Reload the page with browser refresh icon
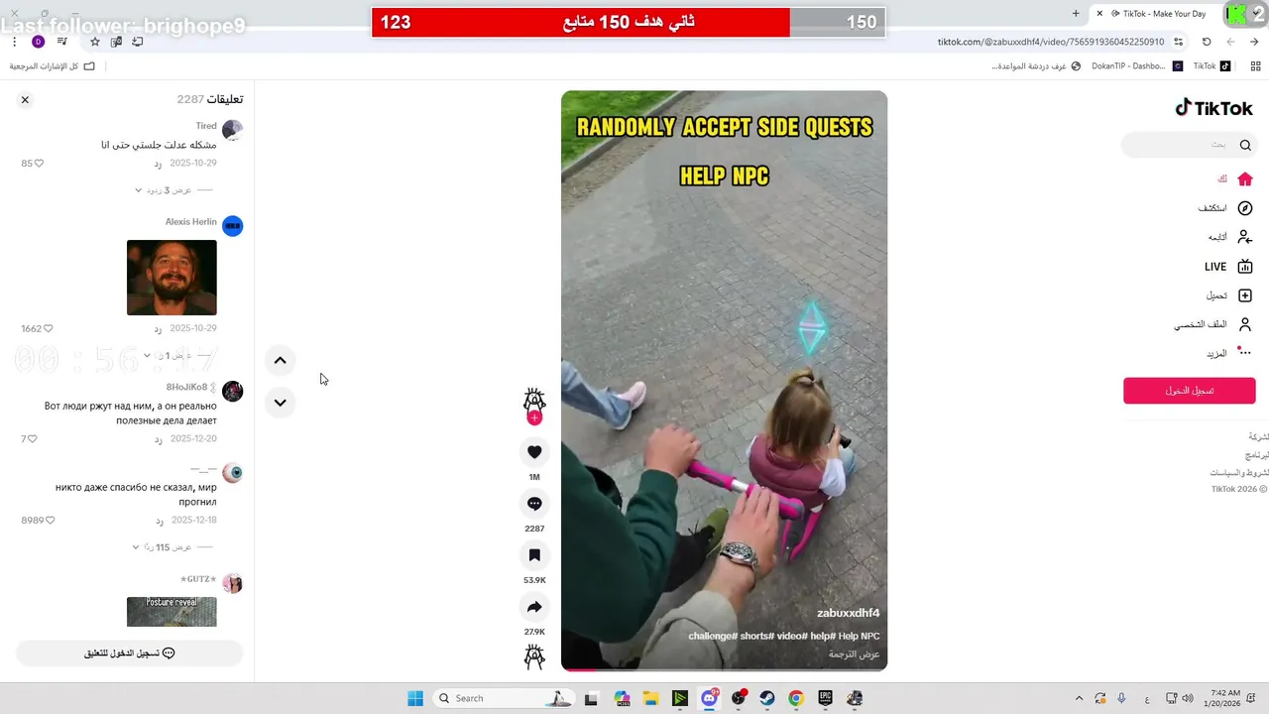 1207,42
